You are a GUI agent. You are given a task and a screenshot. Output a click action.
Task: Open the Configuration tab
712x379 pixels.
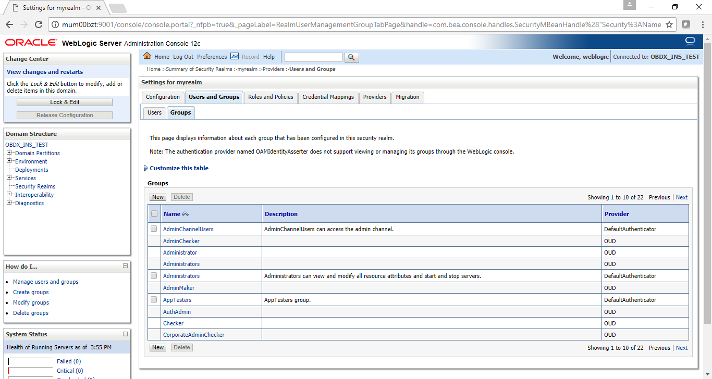(x=163, y=97)
